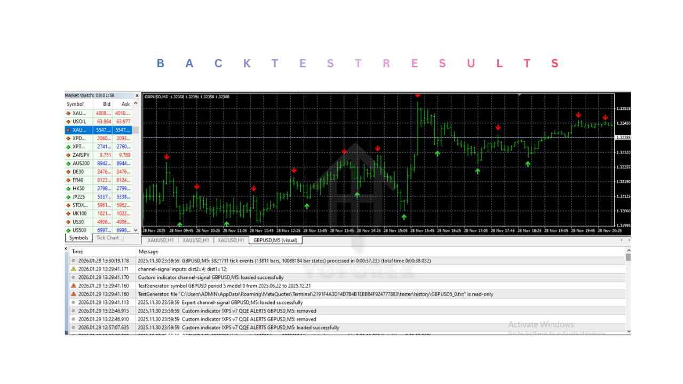Screen dimensions: 683x384
Task: Click the right chevron to scroll chart tabs
Action: (x=628, y=240)
